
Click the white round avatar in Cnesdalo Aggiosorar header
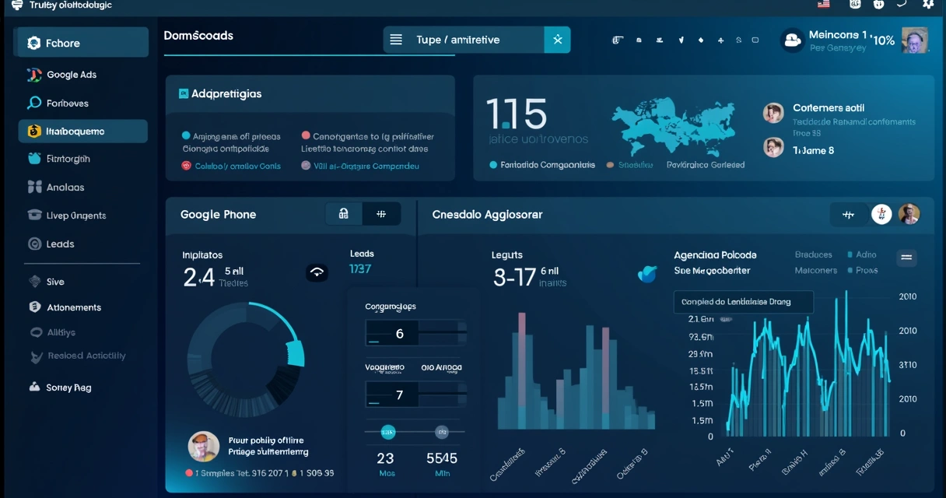[x=881, y=214]
